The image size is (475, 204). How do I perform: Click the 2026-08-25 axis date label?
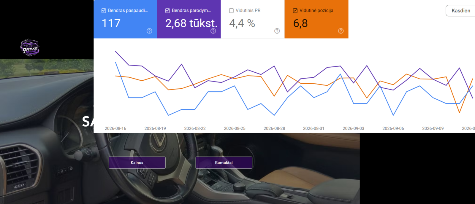[235, 128]
